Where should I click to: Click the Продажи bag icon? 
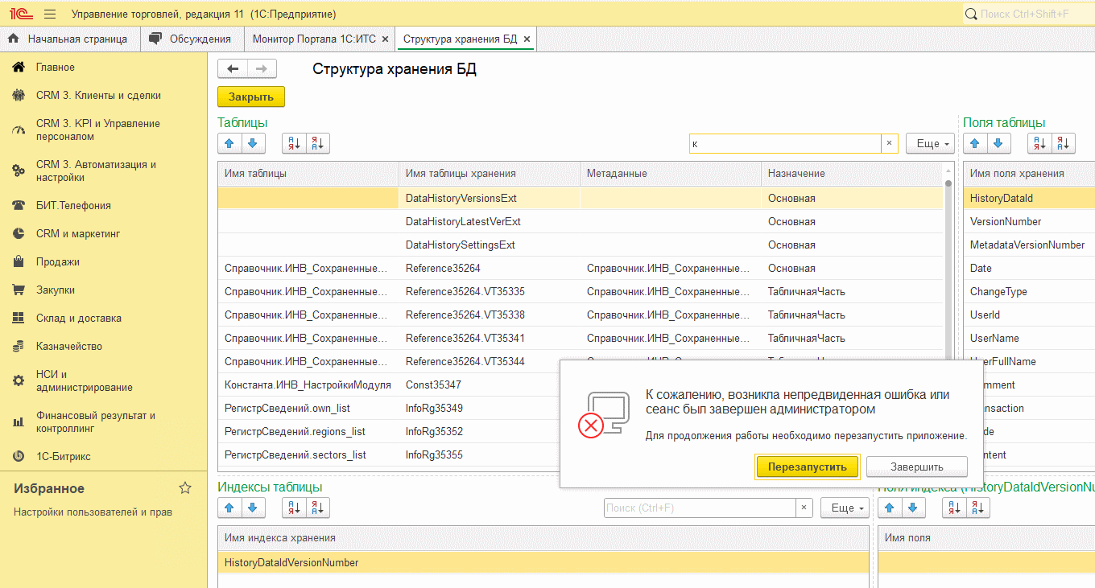pos(19,262)
